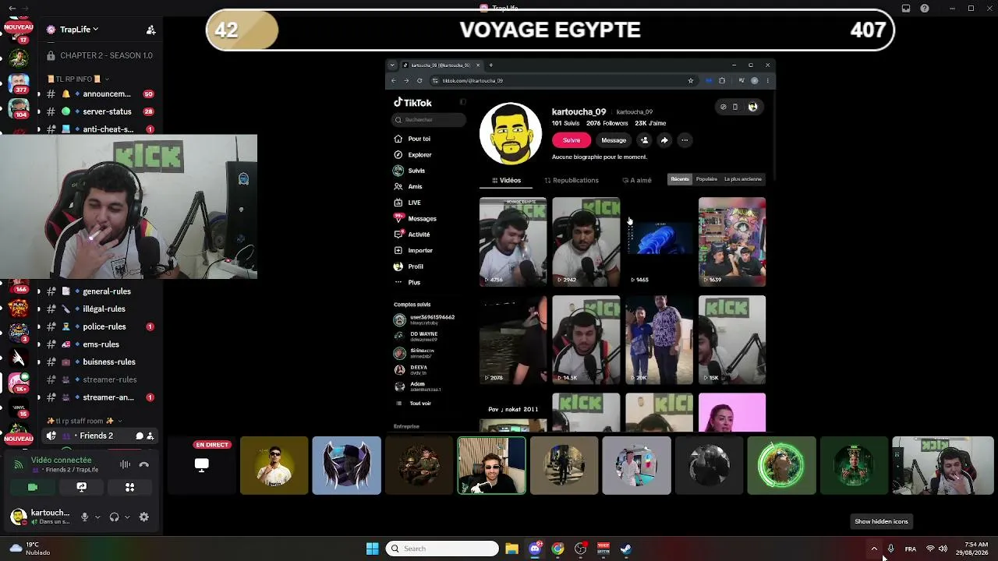Viewport: 998px width, 561px height.
Task: Click the TikTok Rechercher search field
Action: click(429, 120)
